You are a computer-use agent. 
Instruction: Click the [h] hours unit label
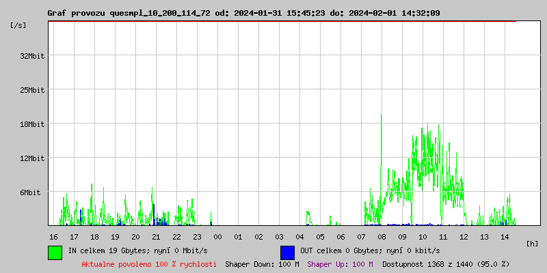533,243
